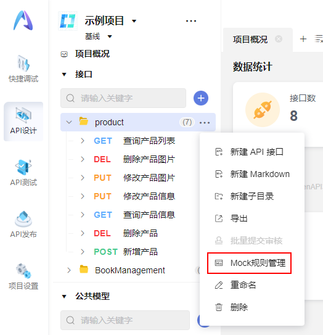Collapse the product folder chevron
The width and height of the screenshot is (323, 335).
tap(69, 122)
